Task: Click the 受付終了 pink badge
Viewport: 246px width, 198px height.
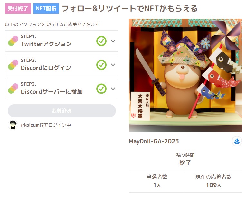Action: (18, 8)
